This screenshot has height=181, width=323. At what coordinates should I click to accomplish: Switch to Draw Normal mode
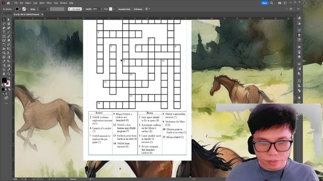click(3, 94)
